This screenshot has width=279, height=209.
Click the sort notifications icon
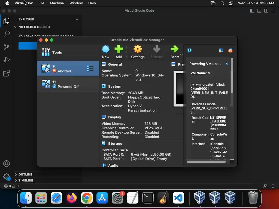coord(221,51)
